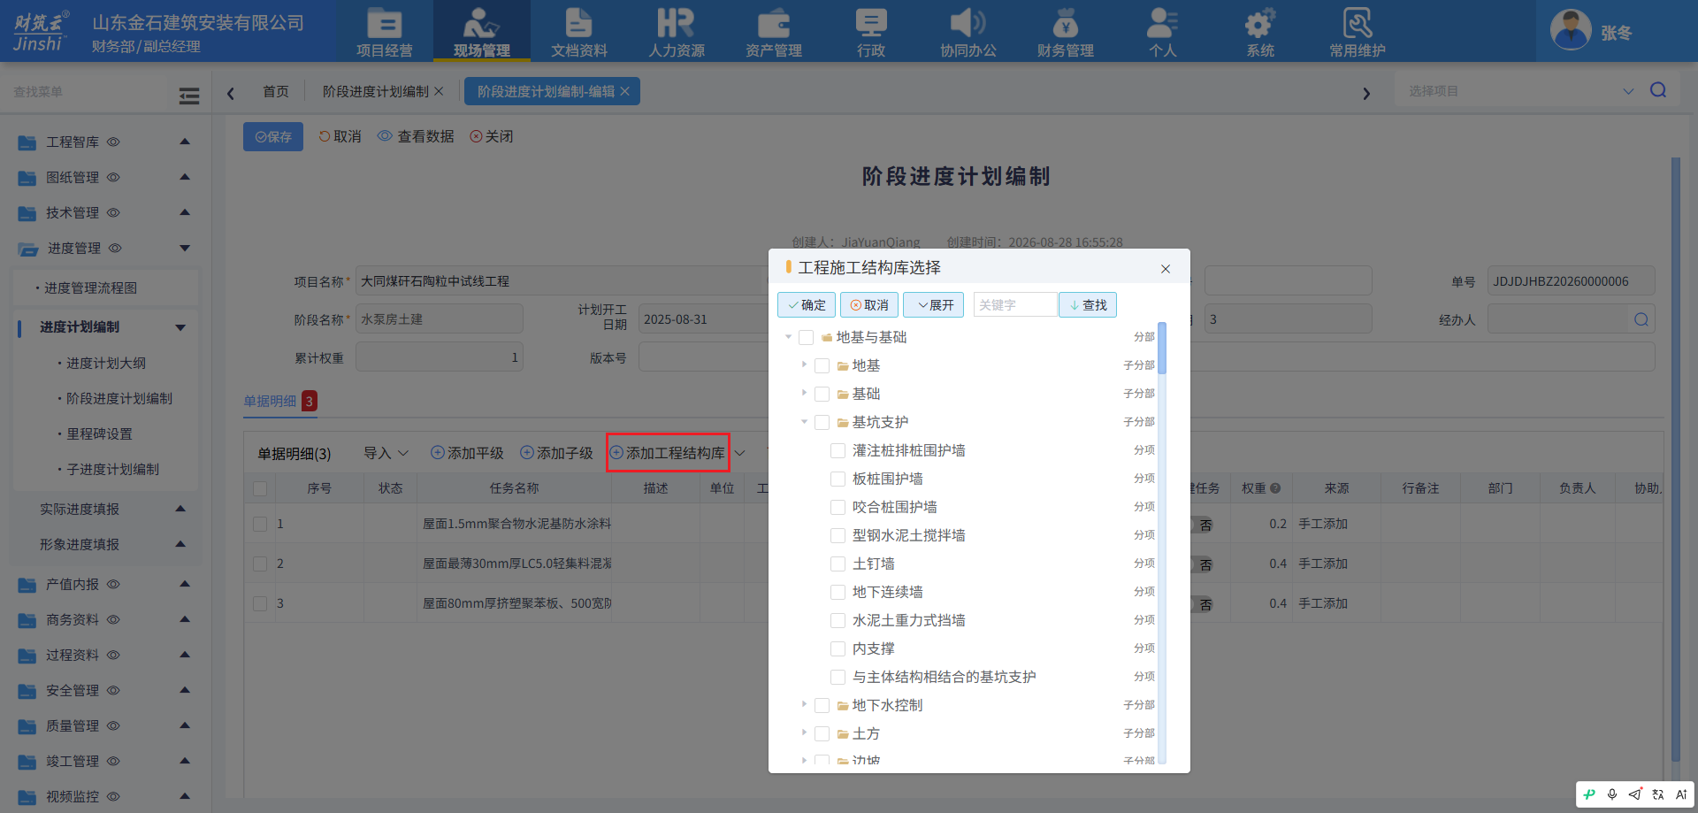
Task: Click the project search magnifier icon
Action: 1658,90
